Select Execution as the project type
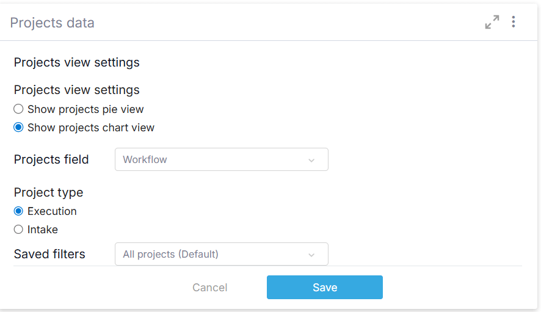541x312 pixels. click(18, 211)
